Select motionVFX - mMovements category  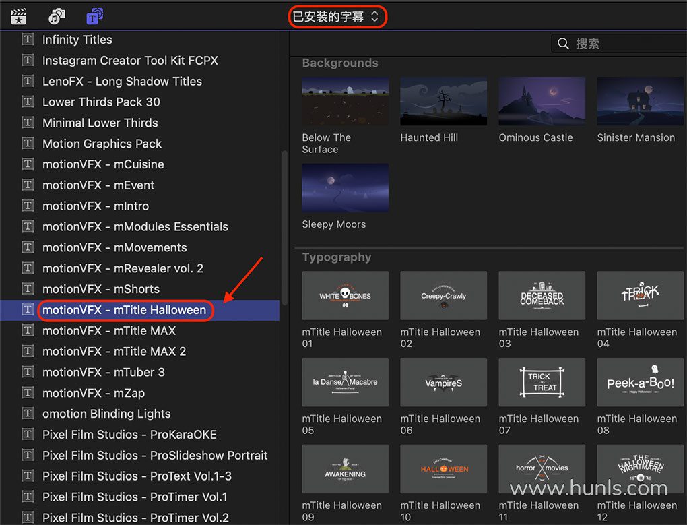pyautogui.click(x=115, y=247)
